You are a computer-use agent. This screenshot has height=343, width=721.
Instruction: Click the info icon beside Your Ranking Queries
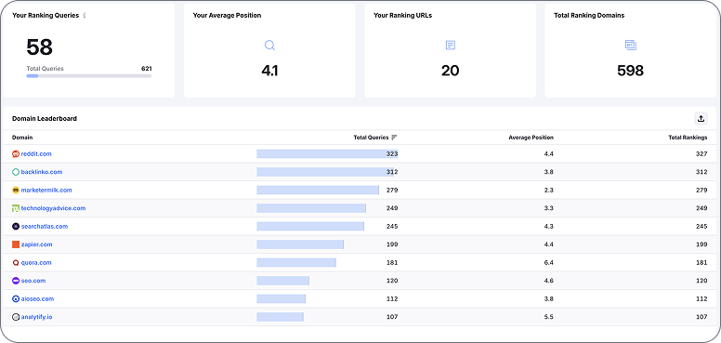(x=85, y=15)
